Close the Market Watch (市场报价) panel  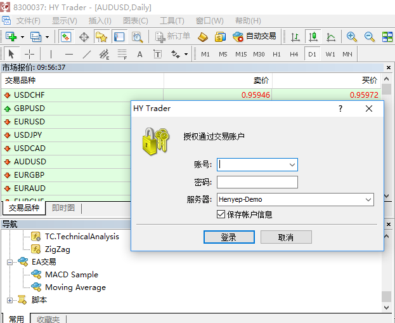[389, 67]
